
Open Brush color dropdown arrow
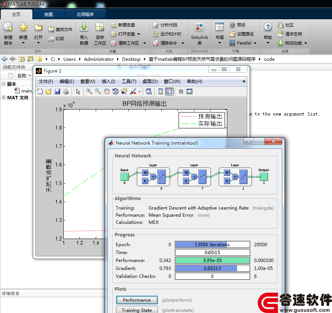coord(139,92)
